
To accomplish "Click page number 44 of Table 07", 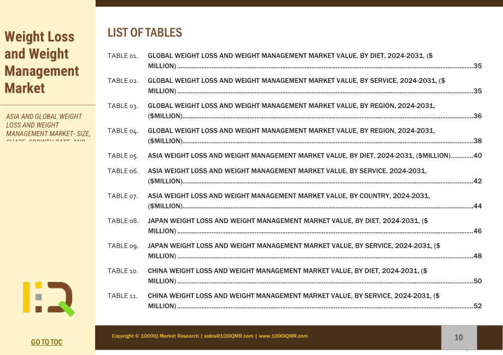I will (x=478, y=206).
